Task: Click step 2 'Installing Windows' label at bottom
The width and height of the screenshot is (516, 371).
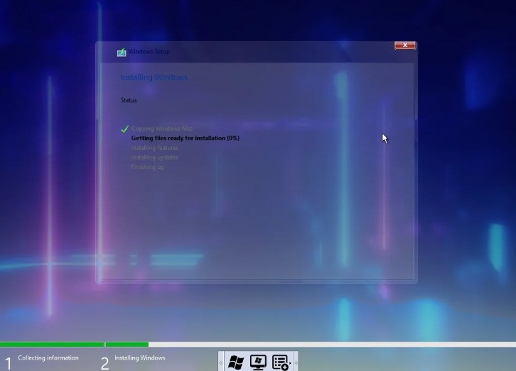Action: coord(140,358)
